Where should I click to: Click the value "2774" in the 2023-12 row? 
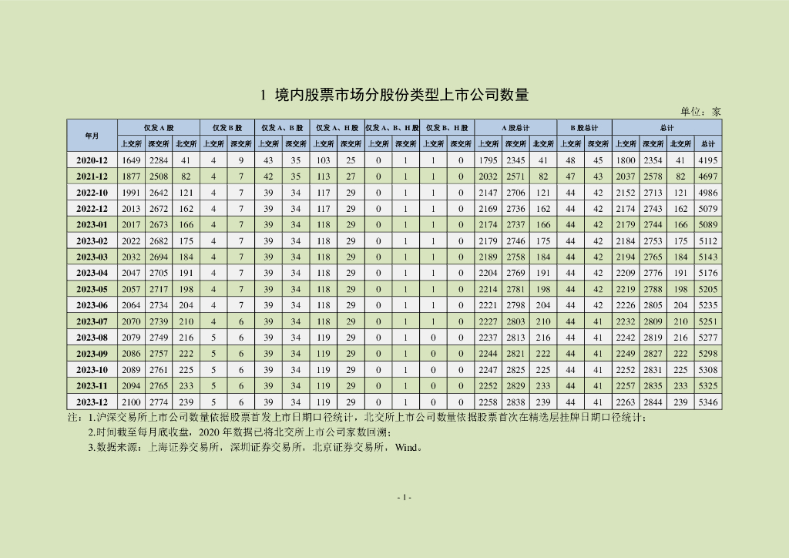click(159, 402)
